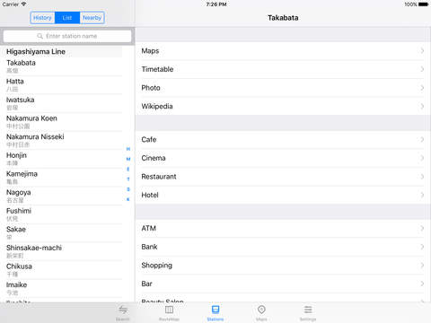This screenshot has height=323, width=431.
Task: Expand the Maps row chevron
Action: tap(422, 51)
